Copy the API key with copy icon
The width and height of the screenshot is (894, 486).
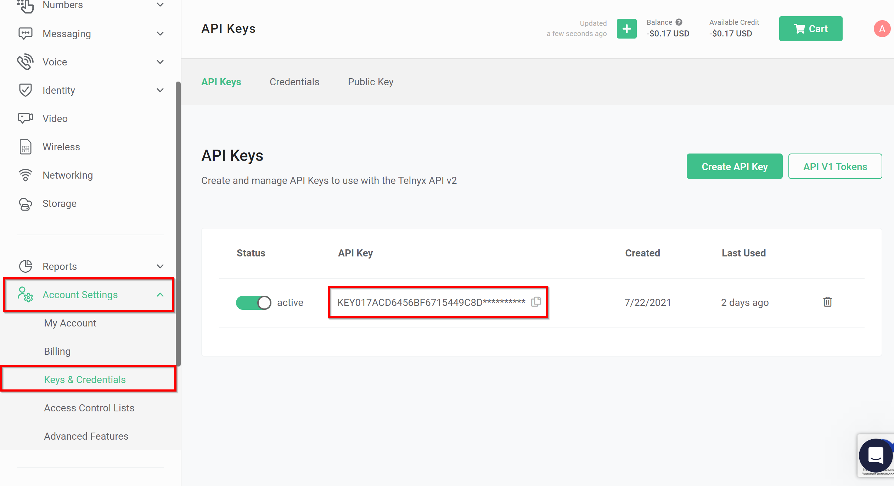click(536, 302)
